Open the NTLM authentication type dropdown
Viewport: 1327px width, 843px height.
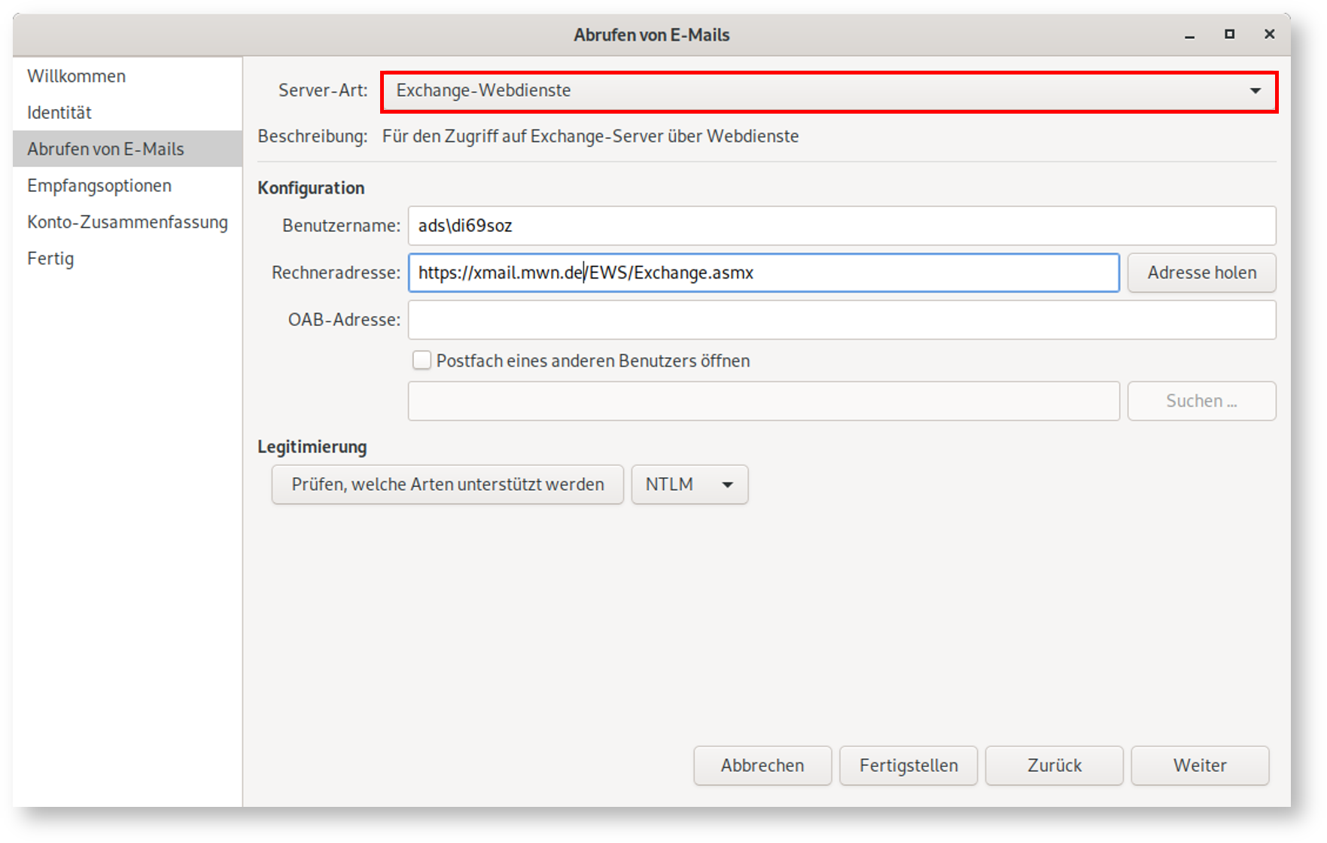688,484
